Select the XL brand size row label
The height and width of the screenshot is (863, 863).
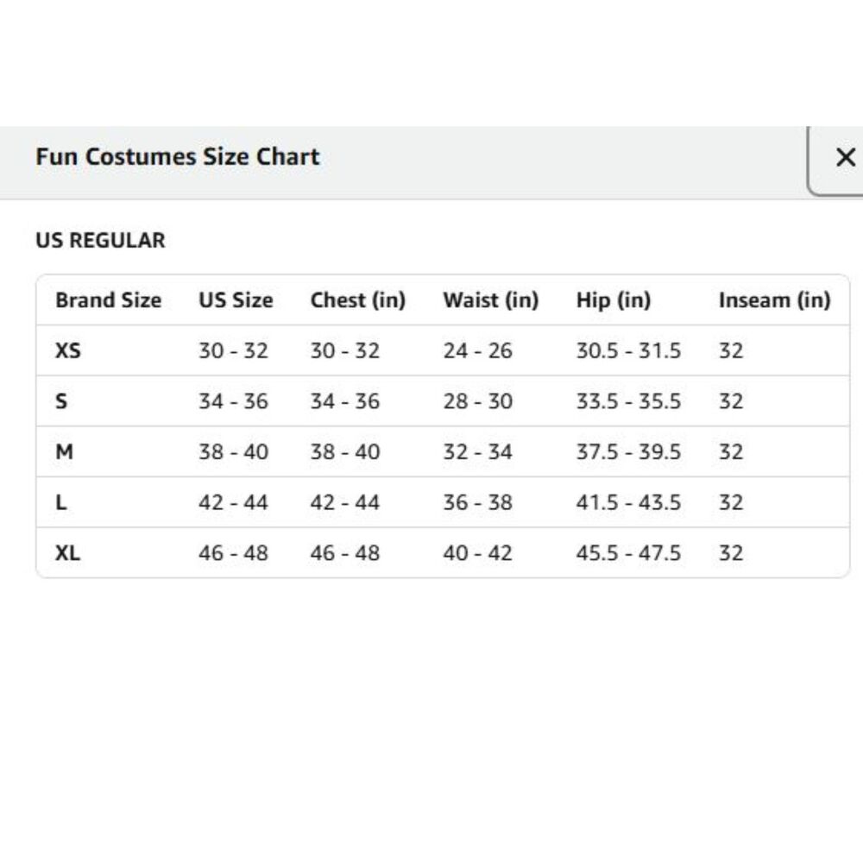[67, 552]
